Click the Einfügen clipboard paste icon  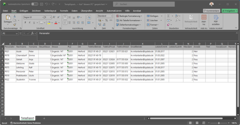8,17
